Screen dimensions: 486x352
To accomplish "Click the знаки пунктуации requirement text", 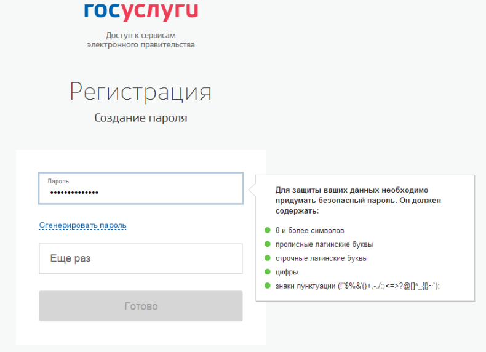I will (357, 286).
